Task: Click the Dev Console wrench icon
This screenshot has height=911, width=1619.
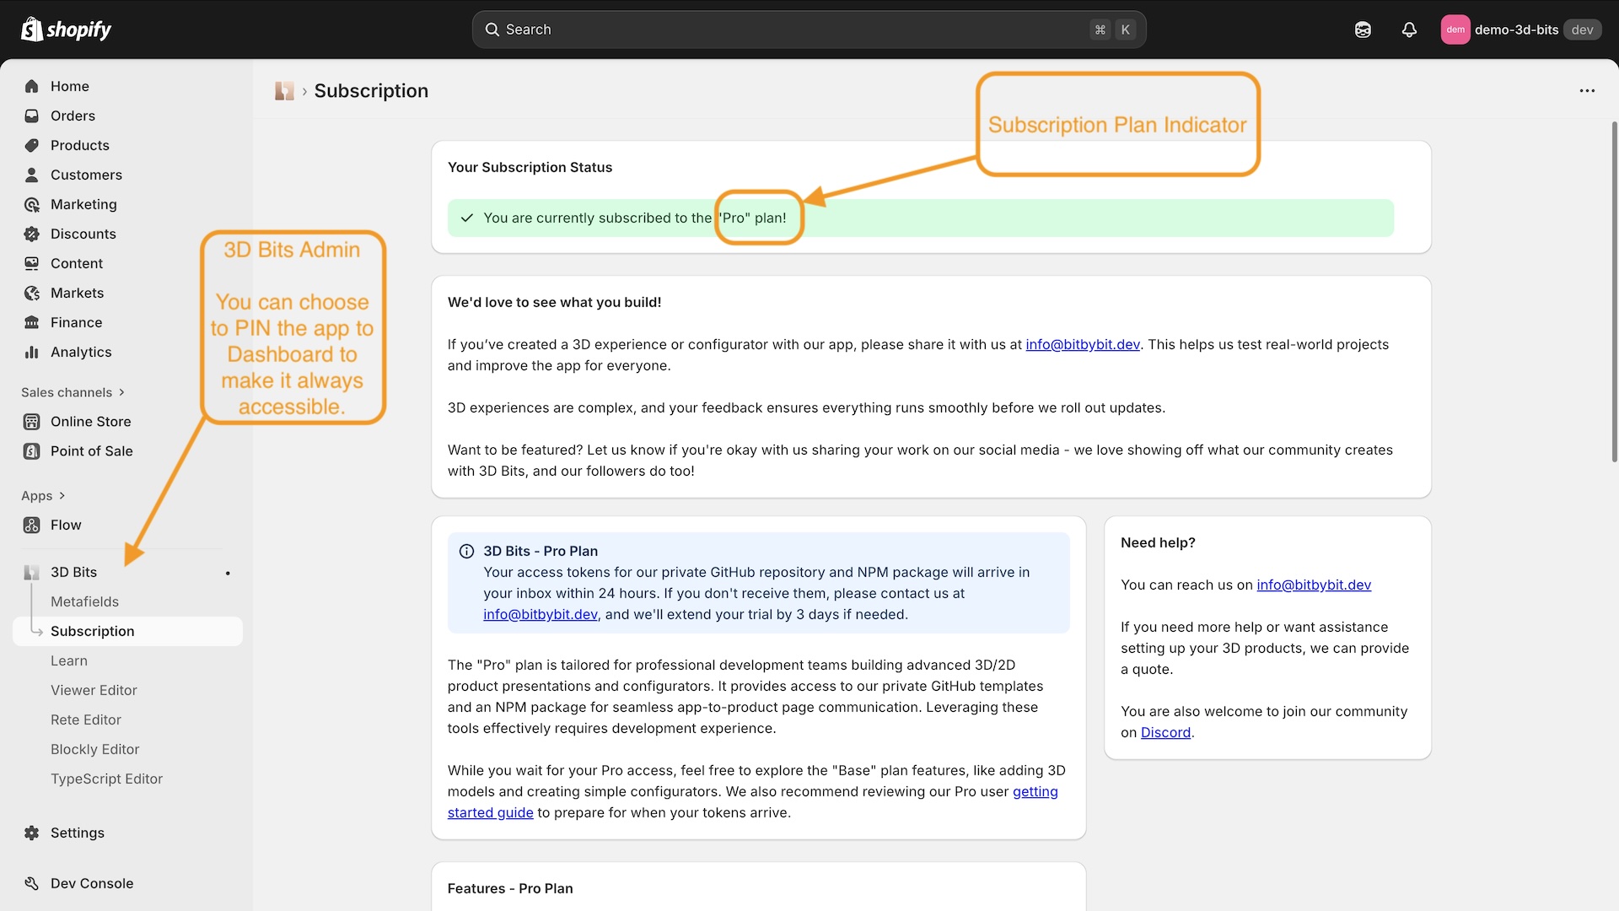Action: 32,883
